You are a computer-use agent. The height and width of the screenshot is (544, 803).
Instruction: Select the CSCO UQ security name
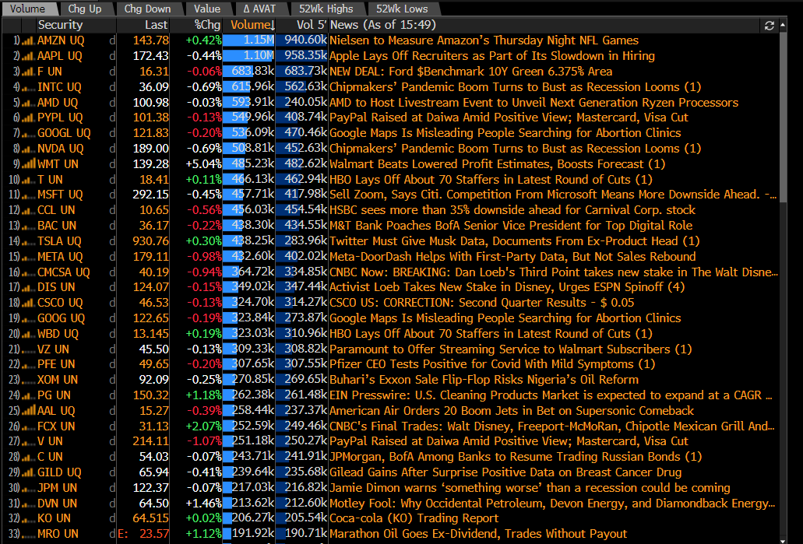click(x=61, y=303)
